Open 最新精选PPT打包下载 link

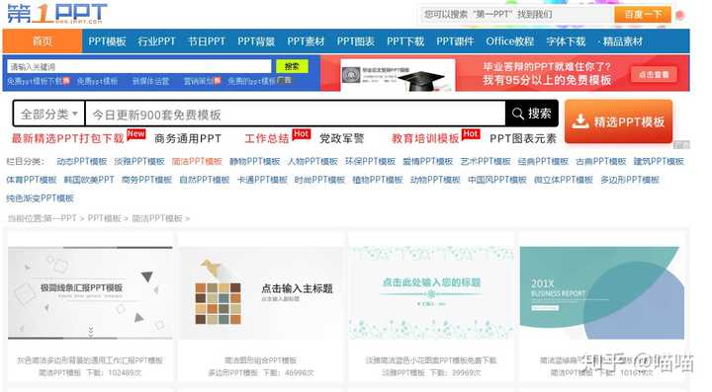tap(67, 138)
